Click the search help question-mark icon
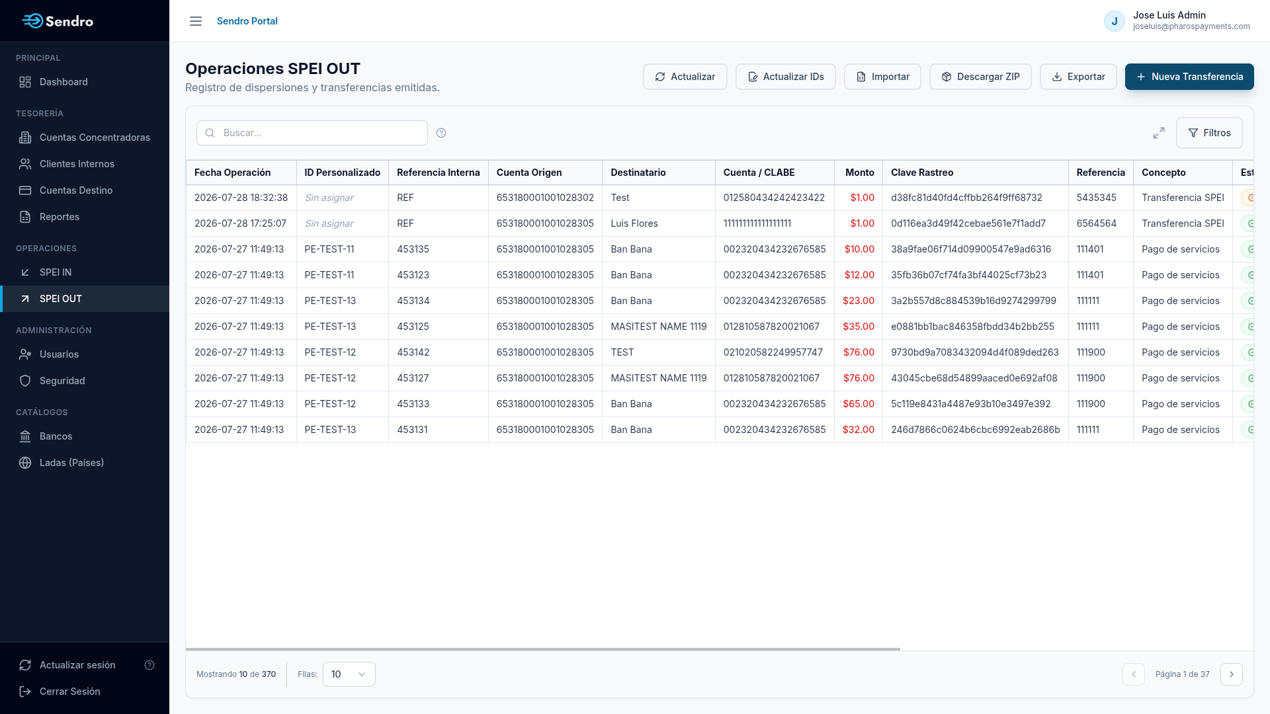 point(441,133)
